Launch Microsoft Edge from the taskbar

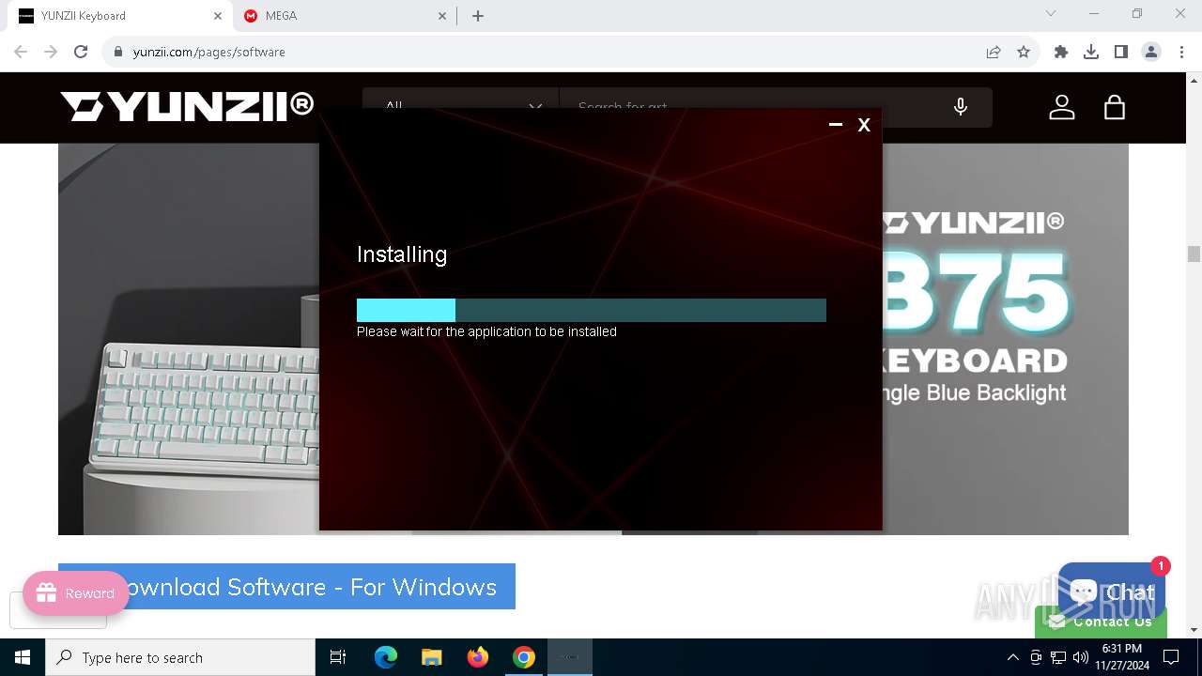[386, 657]
